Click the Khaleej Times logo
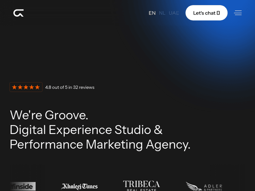The height and width of the screenshot is (191, 255). coord(79,187)
